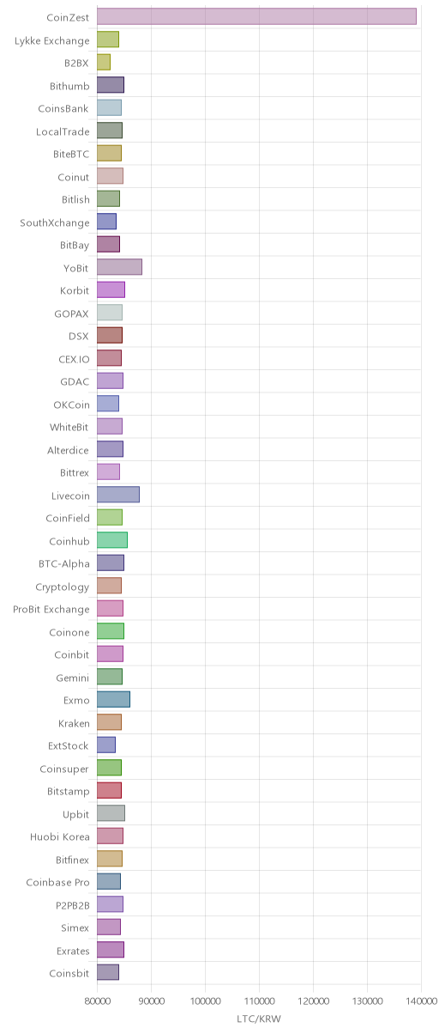The image size is (439, 1034).
Task: Select the Exmo bar
Action: [113, 700]
